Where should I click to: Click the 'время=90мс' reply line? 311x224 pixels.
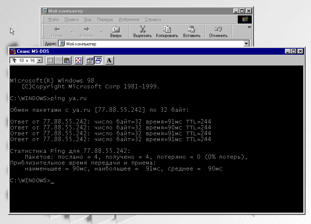click(x=111, y=128)
